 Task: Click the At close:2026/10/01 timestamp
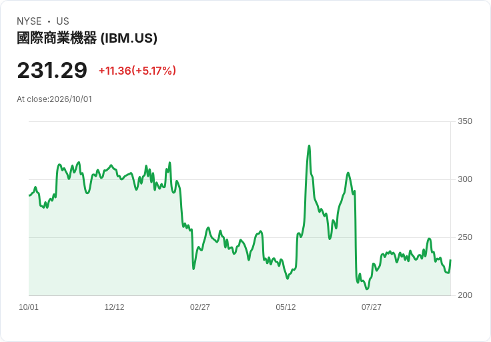click(x=54, y=99)
